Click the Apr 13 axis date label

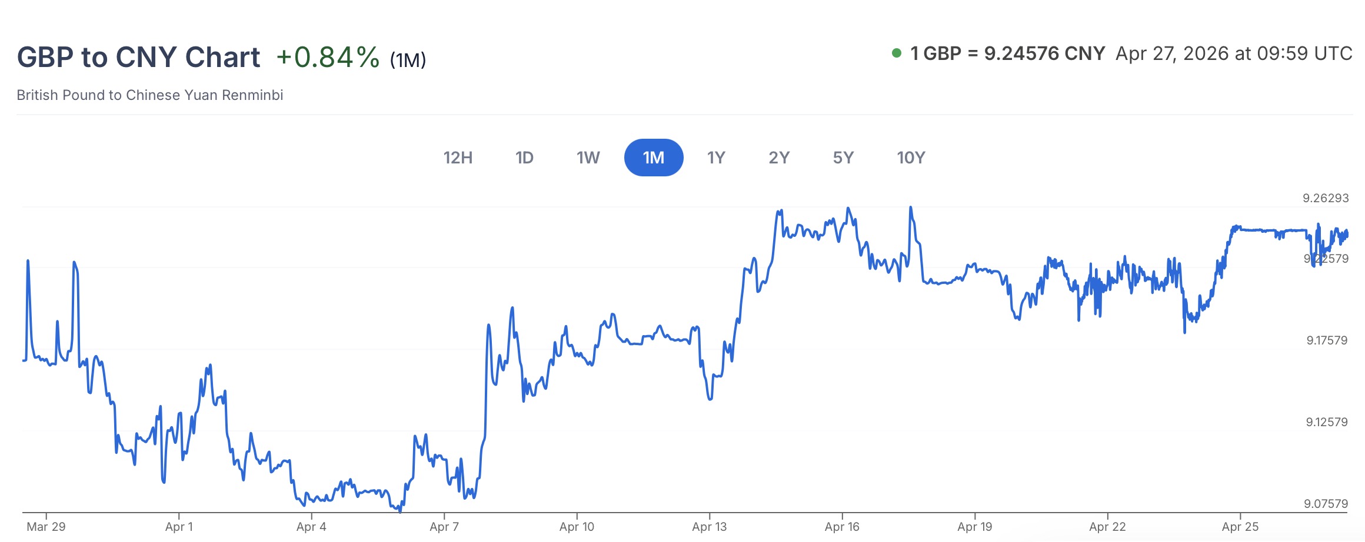(710, 527)
